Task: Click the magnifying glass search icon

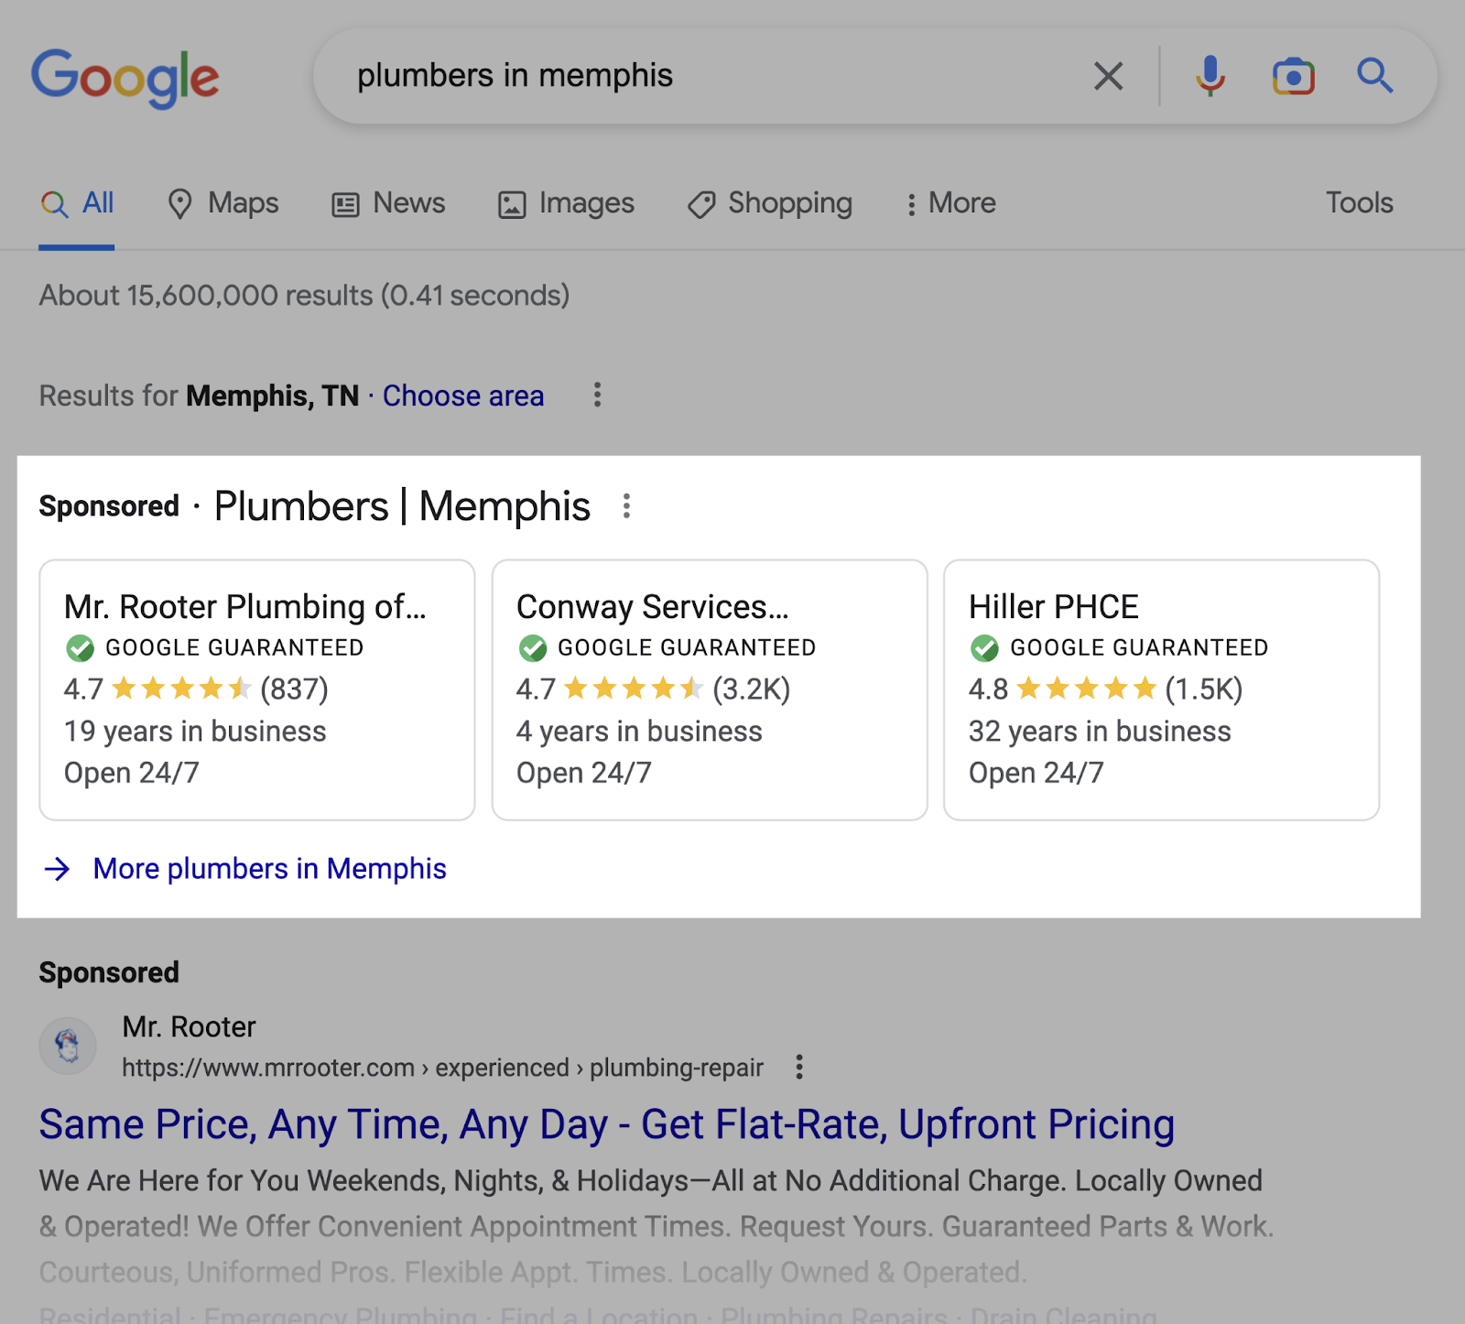Action: 1375,75
